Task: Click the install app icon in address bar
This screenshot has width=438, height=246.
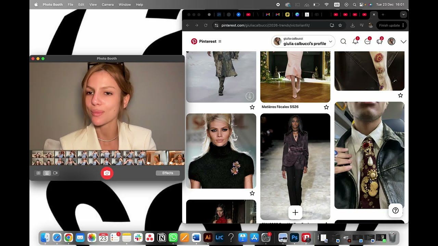Action: [x=332, y=25]
